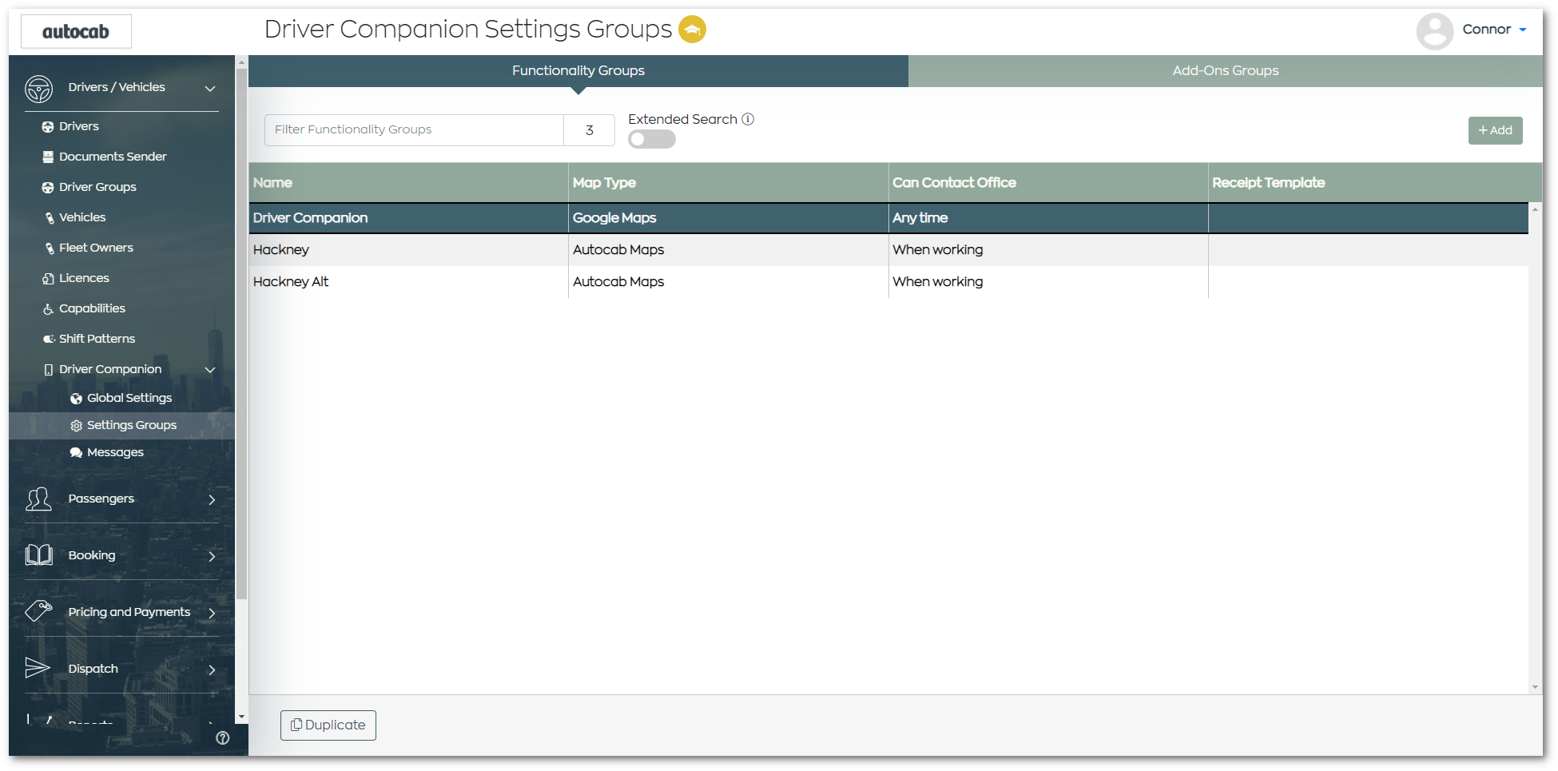Screen dimensions: 1558x771
Task: Select the Driver Companion row
Action: [x=888, y=218]
